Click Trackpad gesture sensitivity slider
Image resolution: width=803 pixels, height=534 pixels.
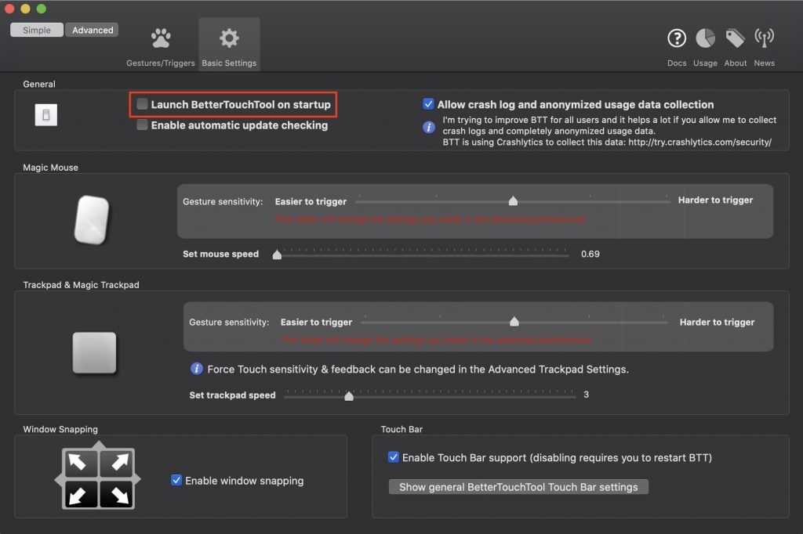click(x=514, y=322)
